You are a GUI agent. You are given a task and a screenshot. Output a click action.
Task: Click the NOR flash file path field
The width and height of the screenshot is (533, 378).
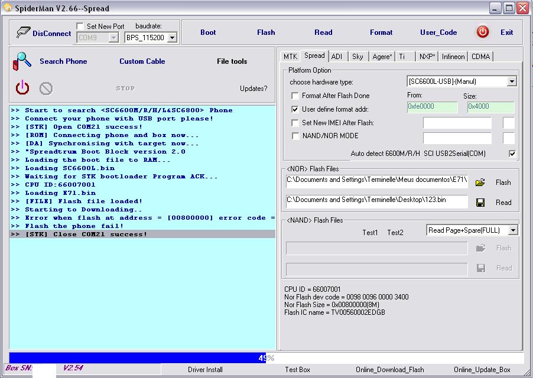click(376, 181)
